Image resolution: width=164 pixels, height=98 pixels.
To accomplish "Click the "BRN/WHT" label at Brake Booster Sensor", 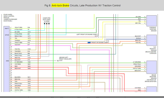I will click(138, 71).
